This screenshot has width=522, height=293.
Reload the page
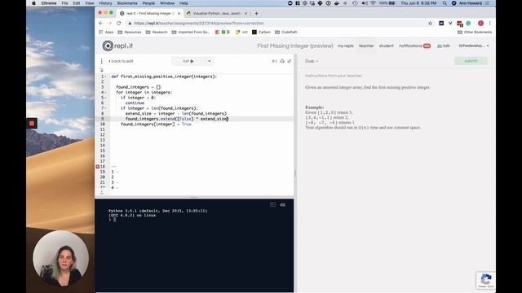119,24
